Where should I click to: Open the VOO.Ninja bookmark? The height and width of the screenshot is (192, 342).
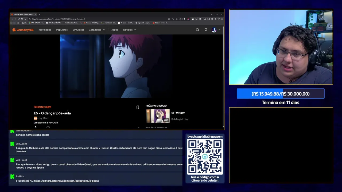(54, 23)
